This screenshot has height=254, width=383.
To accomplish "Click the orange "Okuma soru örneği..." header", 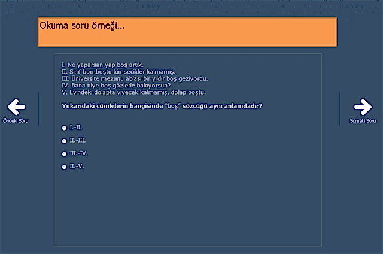I will coord(187,32).
